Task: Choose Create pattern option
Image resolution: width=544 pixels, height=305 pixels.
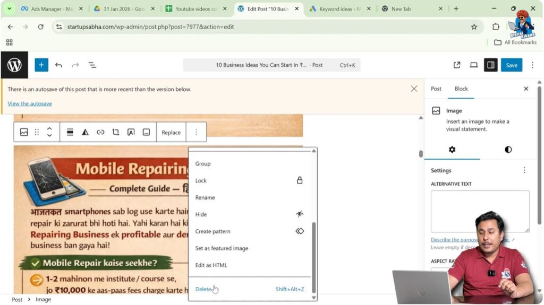Action: coord(250,231)
